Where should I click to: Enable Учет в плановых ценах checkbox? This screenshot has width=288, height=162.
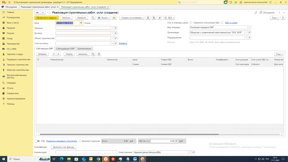191,23
